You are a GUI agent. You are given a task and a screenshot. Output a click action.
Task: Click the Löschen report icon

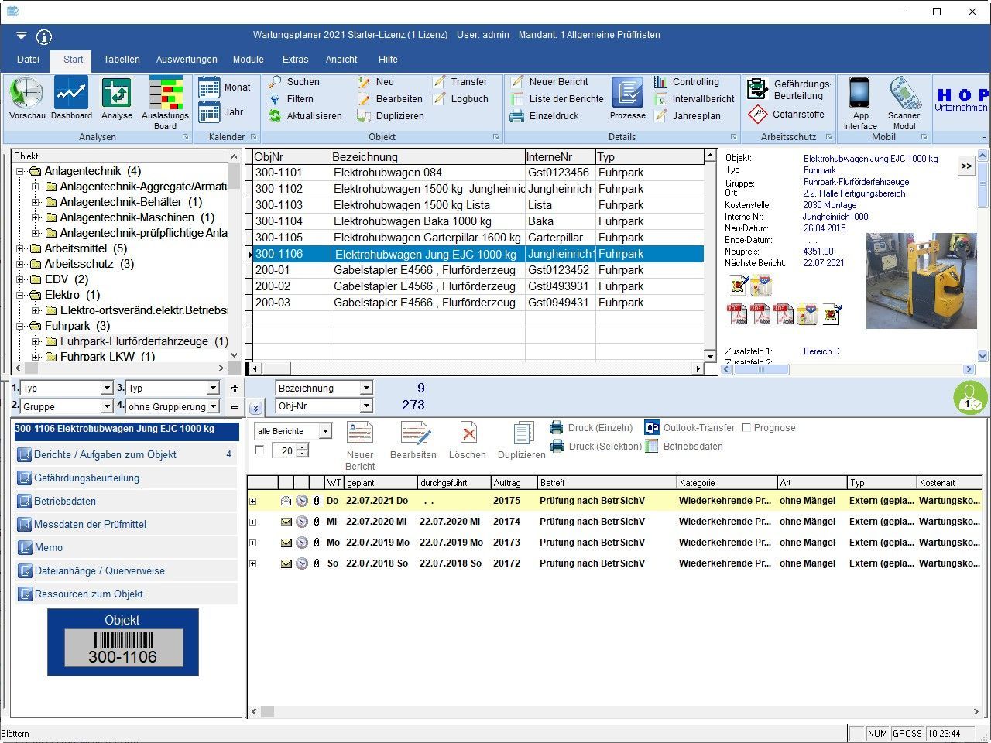click(x=468, y=433)
